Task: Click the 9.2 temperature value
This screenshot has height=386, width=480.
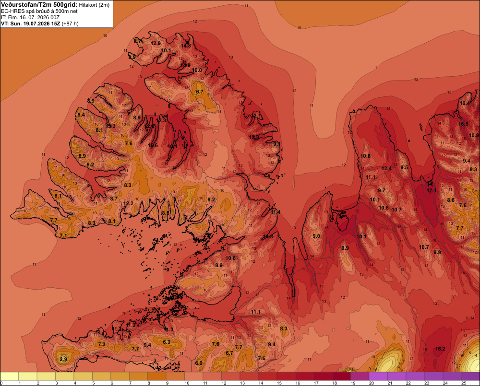Action: (x=211, y=199)
